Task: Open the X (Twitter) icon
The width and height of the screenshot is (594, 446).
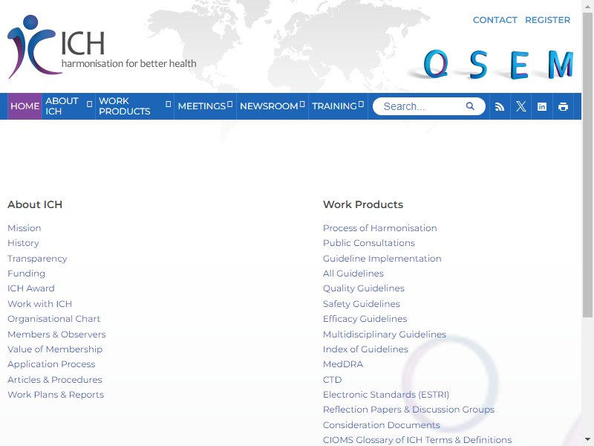Action: (x=521, y=106)
